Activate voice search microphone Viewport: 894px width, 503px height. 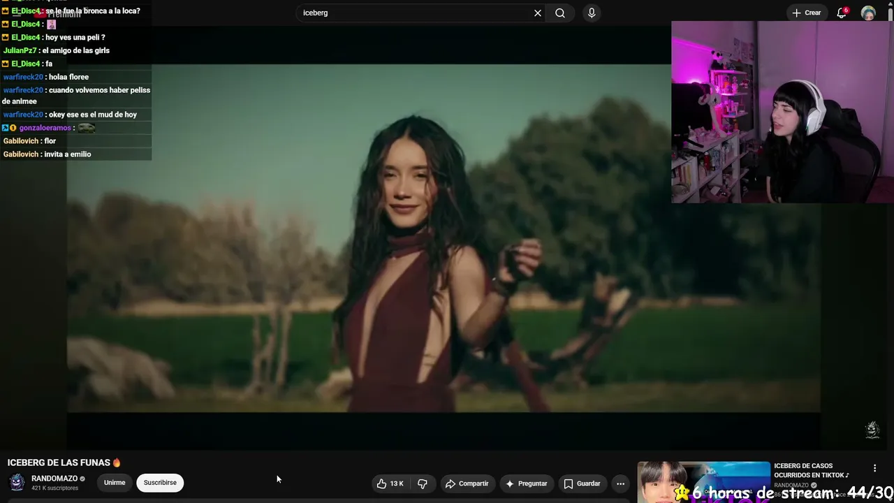pyautogui.click(x=592, y=13)
